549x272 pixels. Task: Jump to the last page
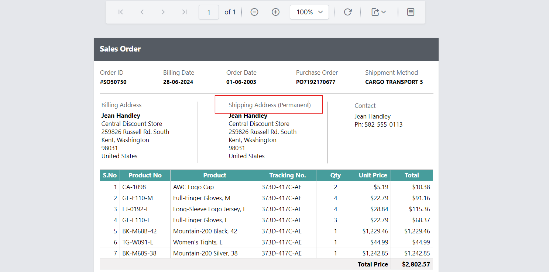point(184,12)
